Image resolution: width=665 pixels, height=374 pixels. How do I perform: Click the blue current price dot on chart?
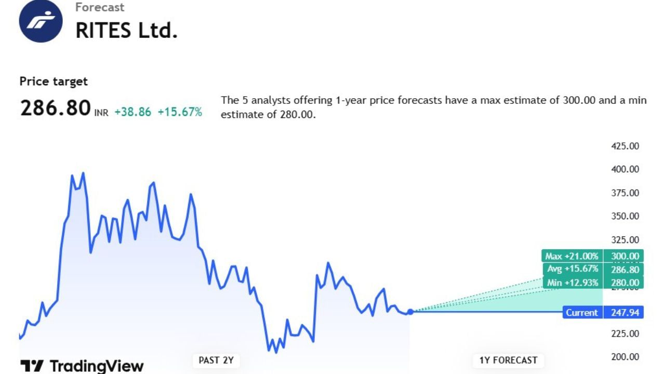pyautogui.click(x=410, y=312)
